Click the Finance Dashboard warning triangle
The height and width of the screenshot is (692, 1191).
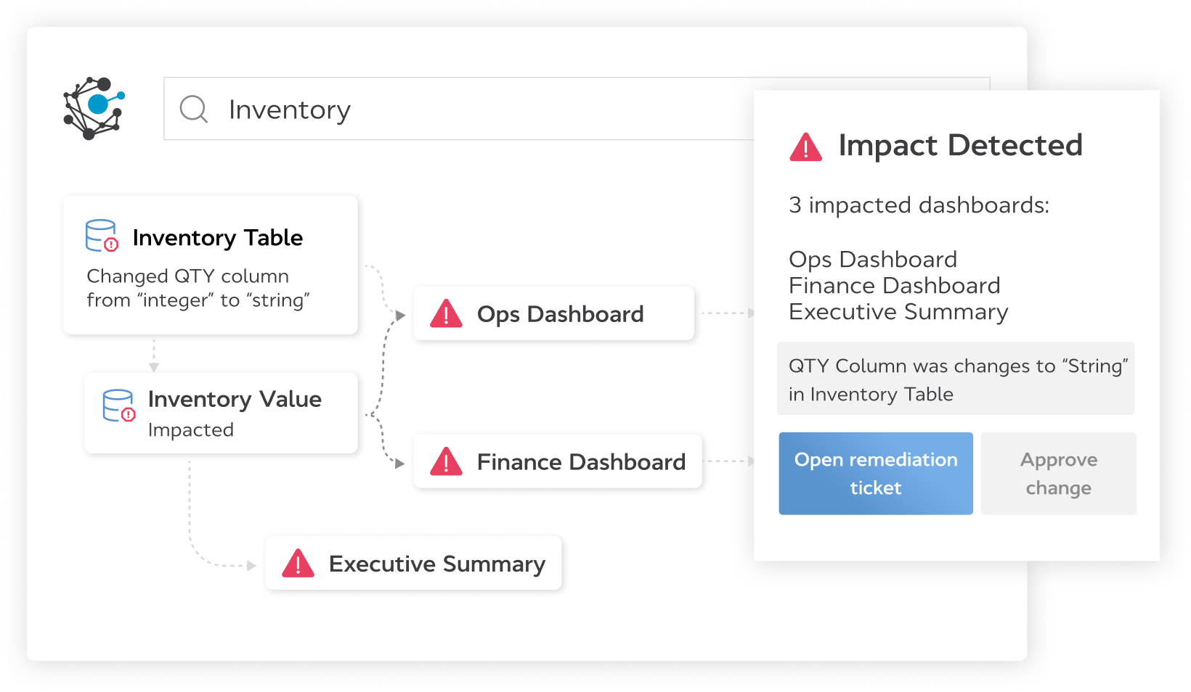click(x=446, y=461)
